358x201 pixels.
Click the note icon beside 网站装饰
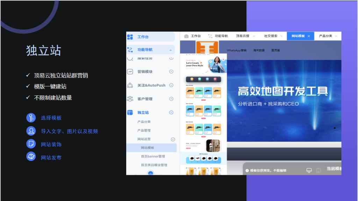[x=31, y=144]
